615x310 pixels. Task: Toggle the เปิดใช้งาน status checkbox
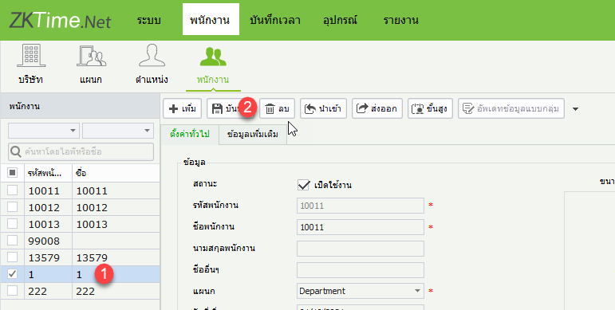pos(304,185)
